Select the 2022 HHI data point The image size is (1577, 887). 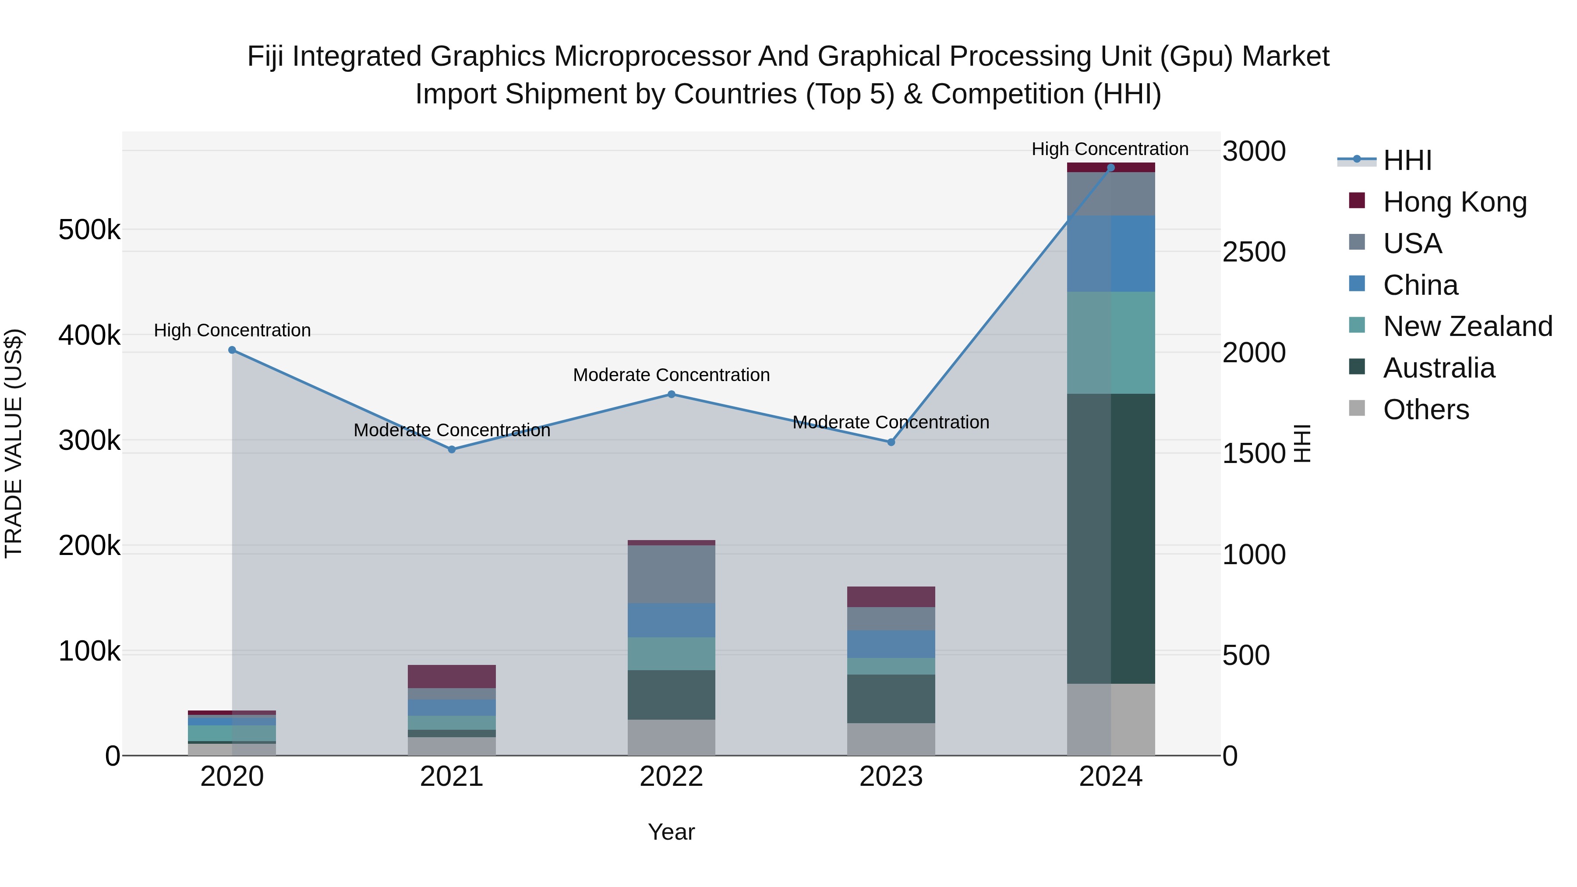pos(672,394)
